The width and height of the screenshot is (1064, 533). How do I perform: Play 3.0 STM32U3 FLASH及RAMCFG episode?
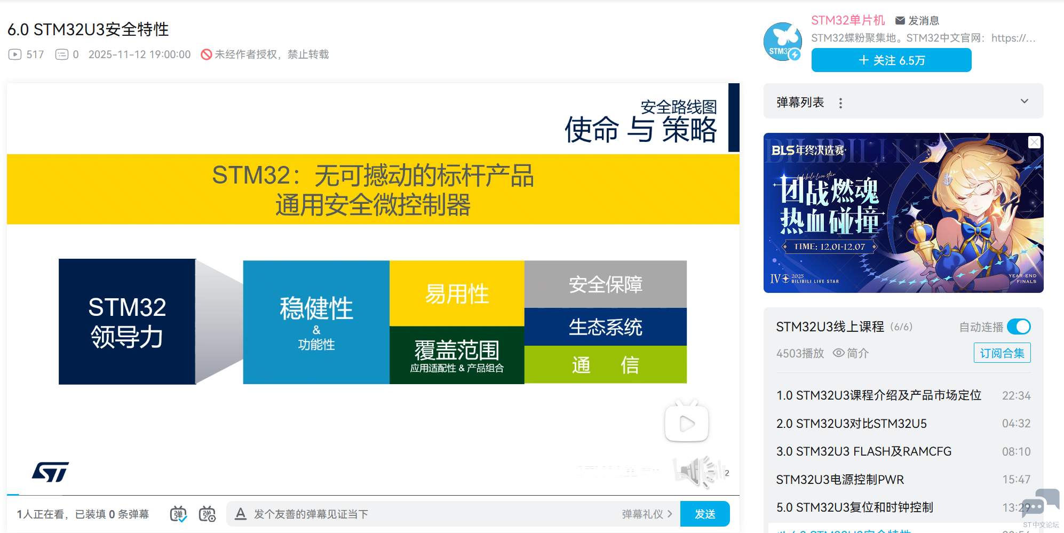[903, 451]
